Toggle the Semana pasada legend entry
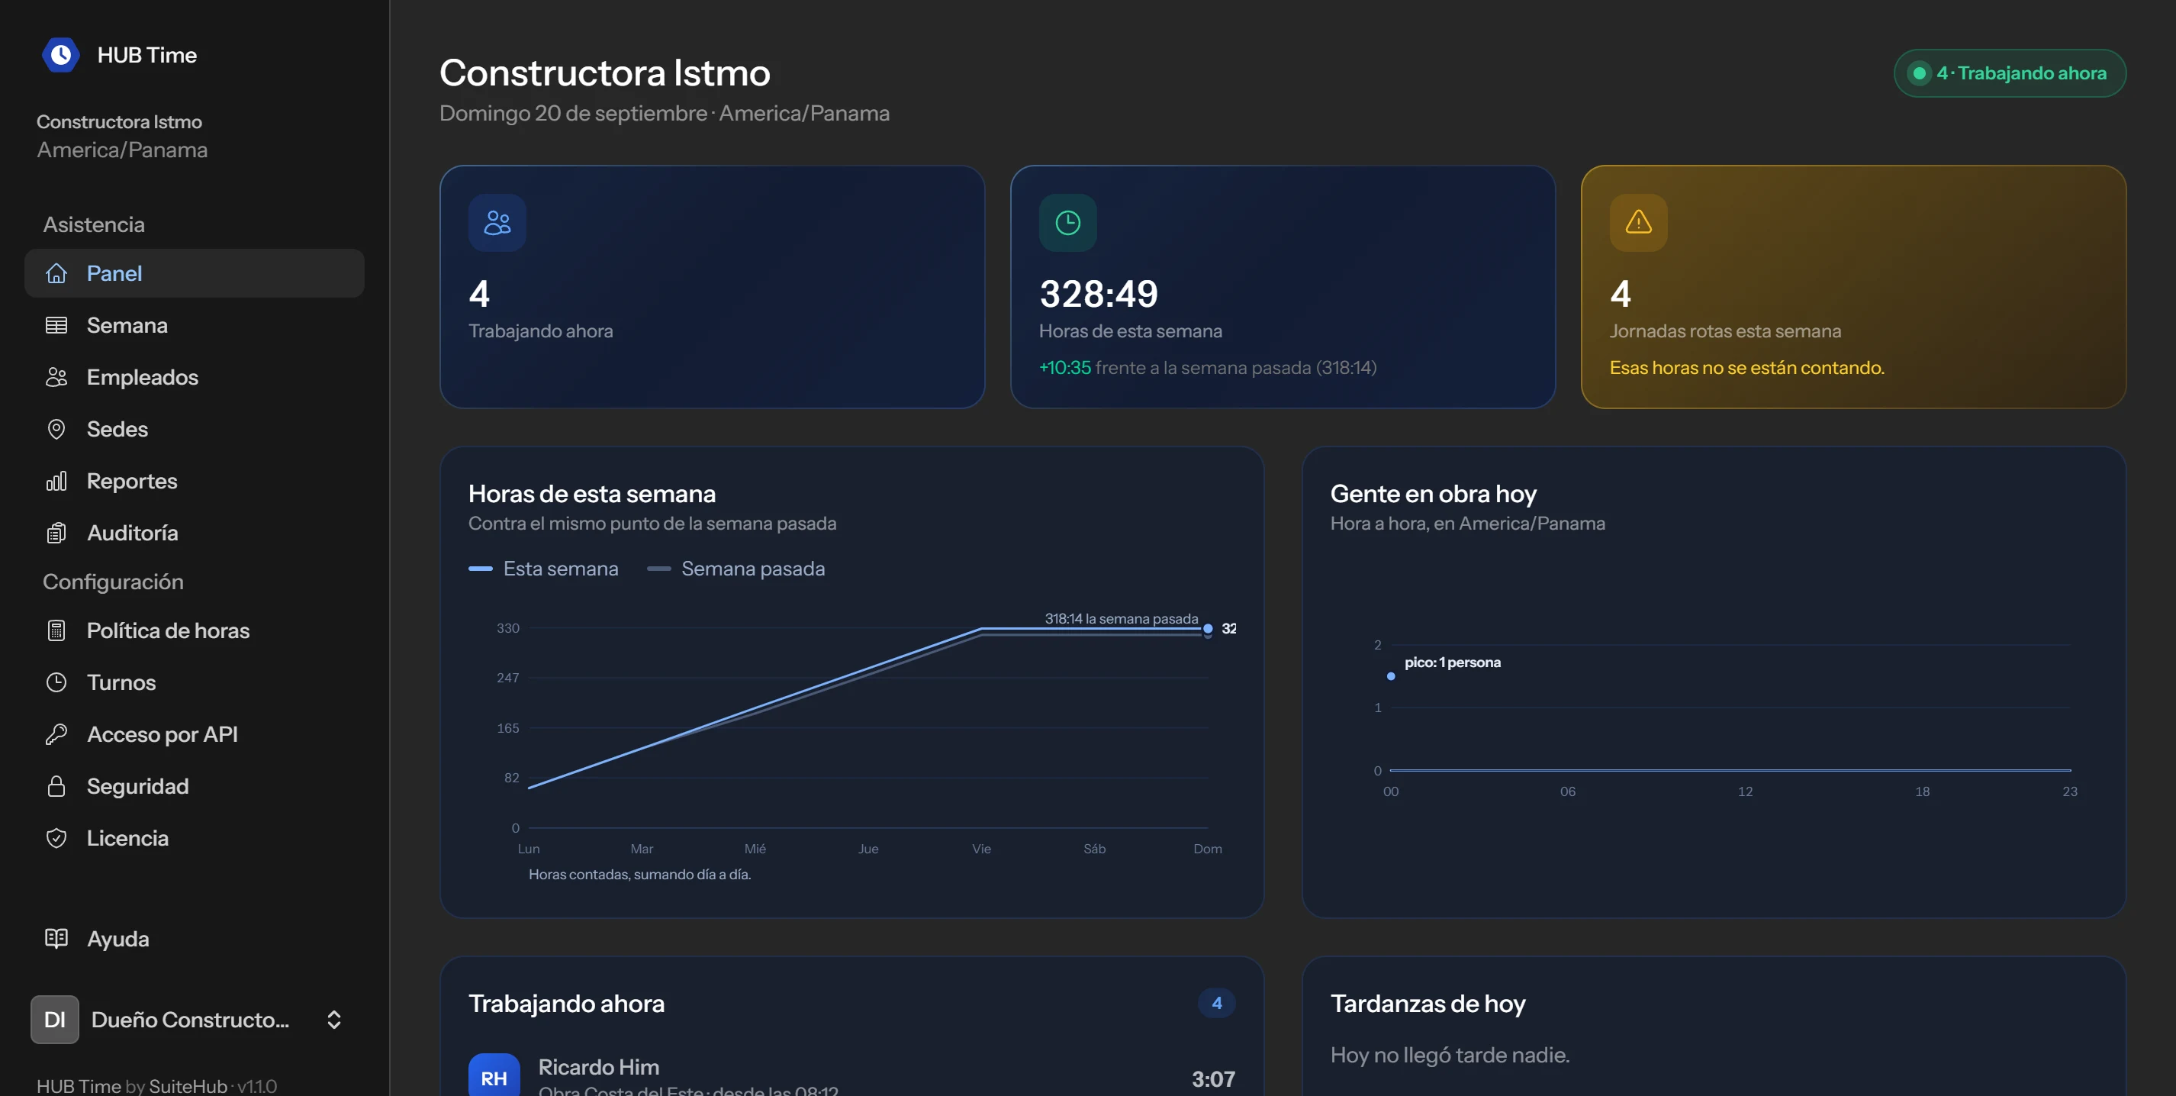This screenshot has width=2176, height=1096. tap(736, 569)
